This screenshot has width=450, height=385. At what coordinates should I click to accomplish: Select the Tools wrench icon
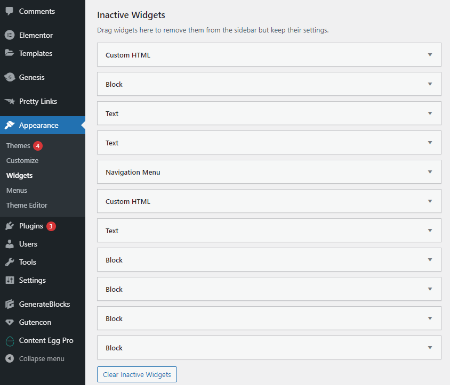[9, 262]
